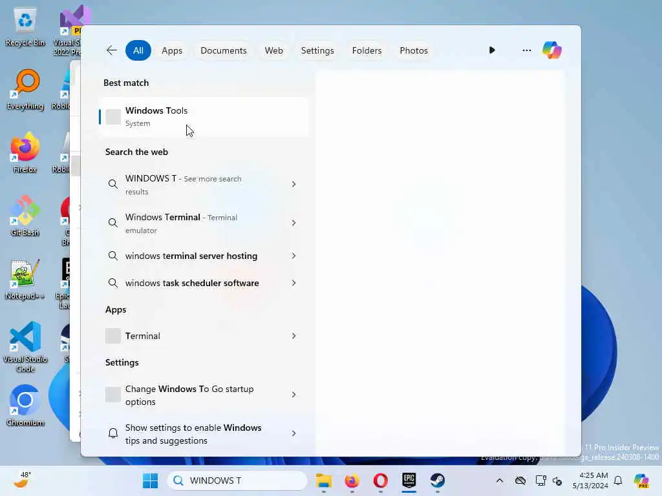Viewport: 662px width, 496px height.
Task: Expand arrow for task scheduler software suggestion
Action: (294, 283)
